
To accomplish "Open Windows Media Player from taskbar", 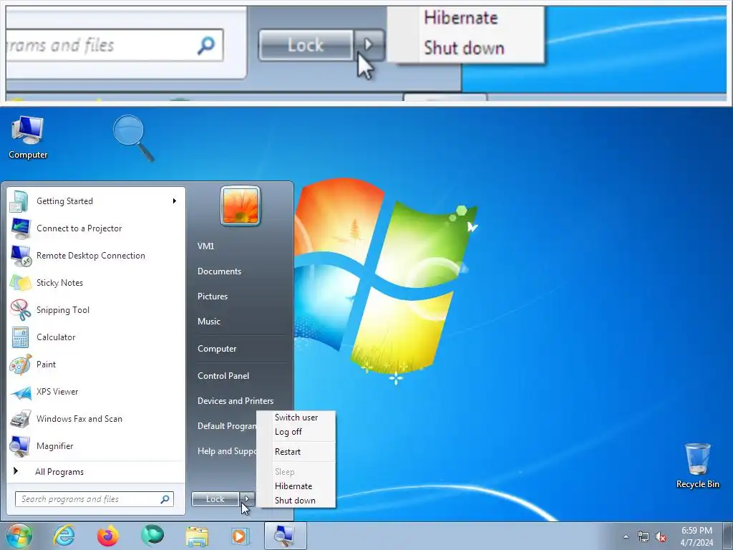I will pos(241,536).
